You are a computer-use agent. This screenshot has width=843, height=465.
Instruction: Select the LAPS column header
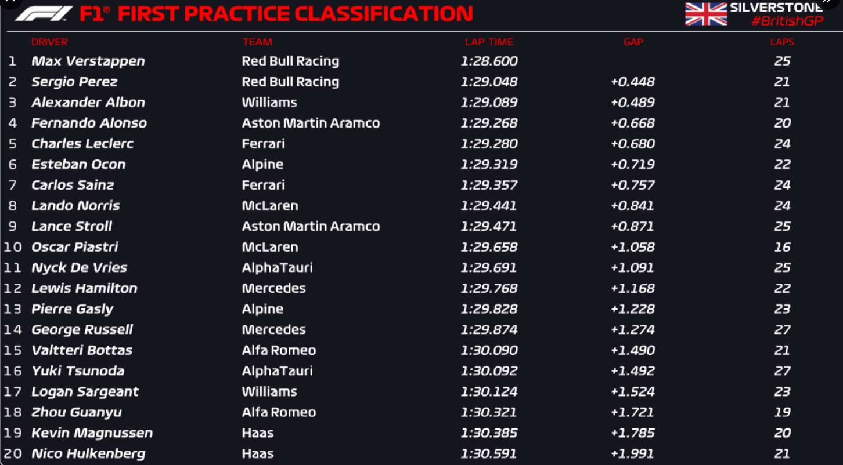782,42
